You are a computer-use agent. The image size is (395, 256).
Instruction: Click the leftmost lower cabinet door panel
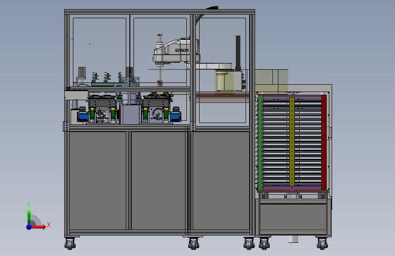[x=98, y=180]
